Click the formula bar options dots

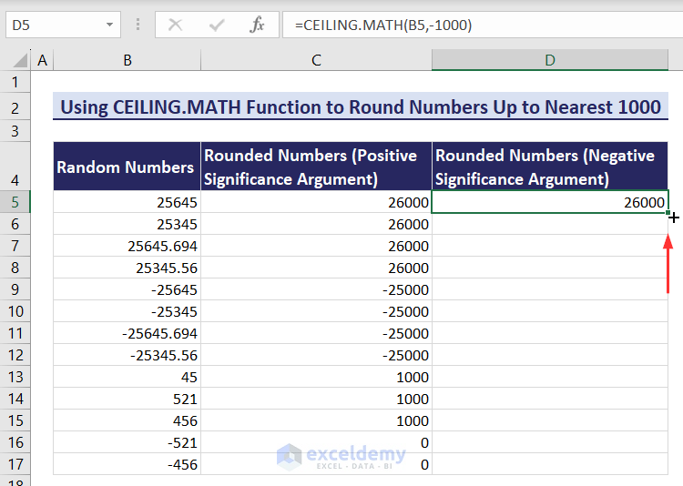click(138, 25)
